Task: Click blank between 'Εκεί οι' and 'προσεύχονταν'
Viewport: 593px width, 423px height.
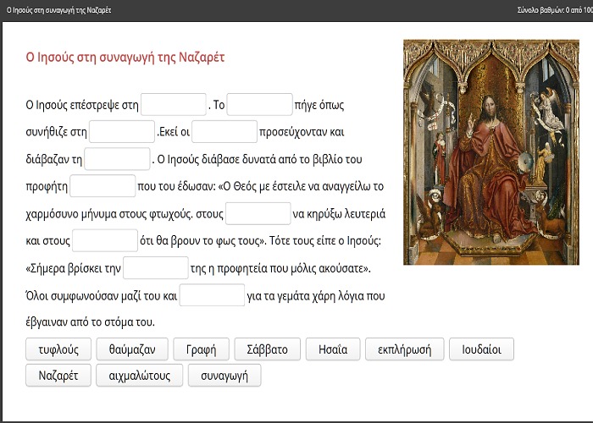Action: tap(224, 132)
